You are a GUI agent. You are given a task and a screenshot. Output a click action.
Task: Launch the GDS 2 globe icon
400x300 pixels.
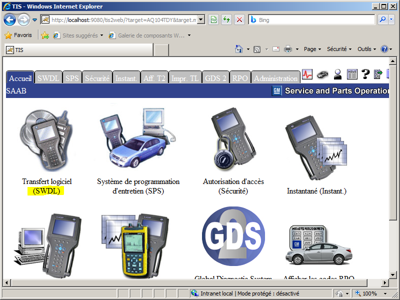pos(233,236)
